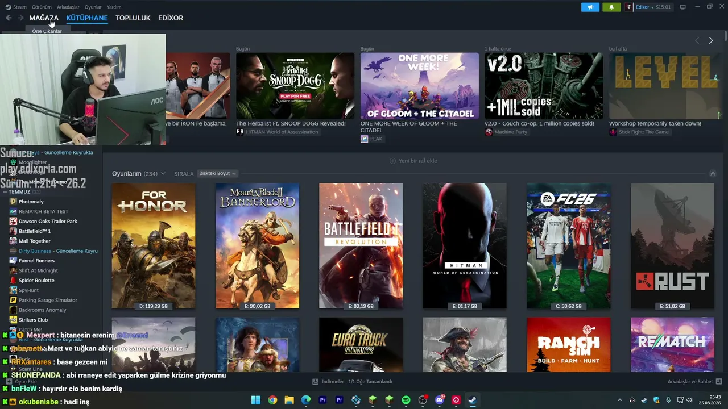Click the Photomaly game icon in sidebar
The width and height of the screenshot is (728, 409).
(14, 202)
